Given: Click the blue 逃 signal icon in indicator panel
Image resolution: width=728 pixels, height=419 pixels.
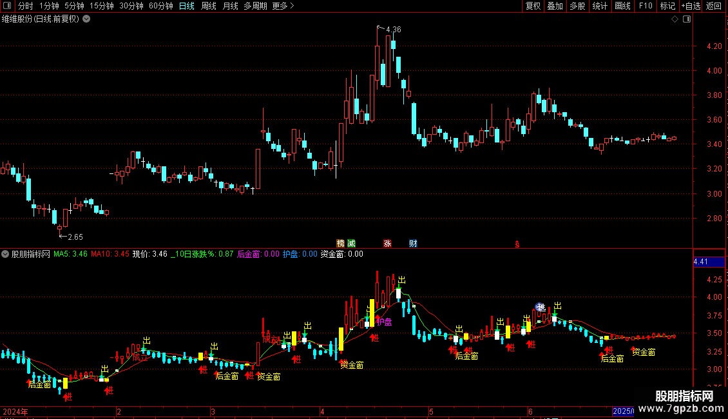Looking at the screenshot, I should coord(540,307).
